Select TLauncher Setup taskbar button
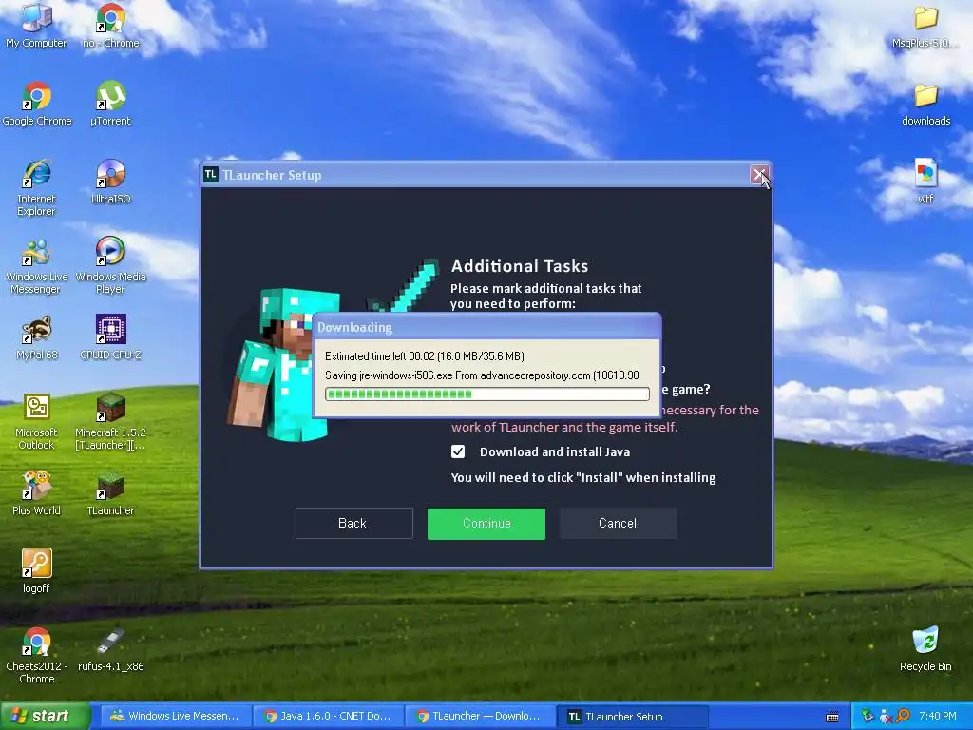Screen dimensions: 973x730 [x=632, y=717]
